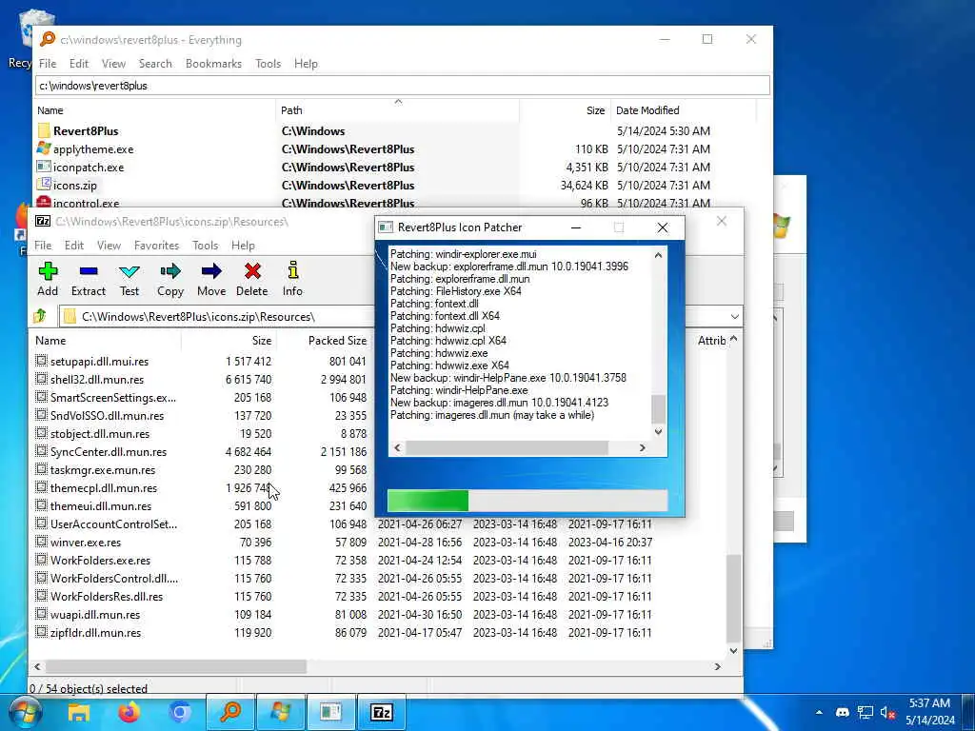The image size is (975, 731).
Task: Click the Info toolbar icon in 7-Zip
Action: coord(292,279)
